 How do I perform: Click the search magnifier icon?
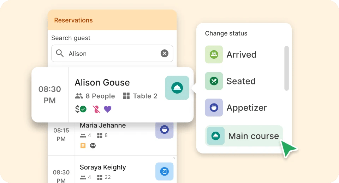(x=60, y=53)
